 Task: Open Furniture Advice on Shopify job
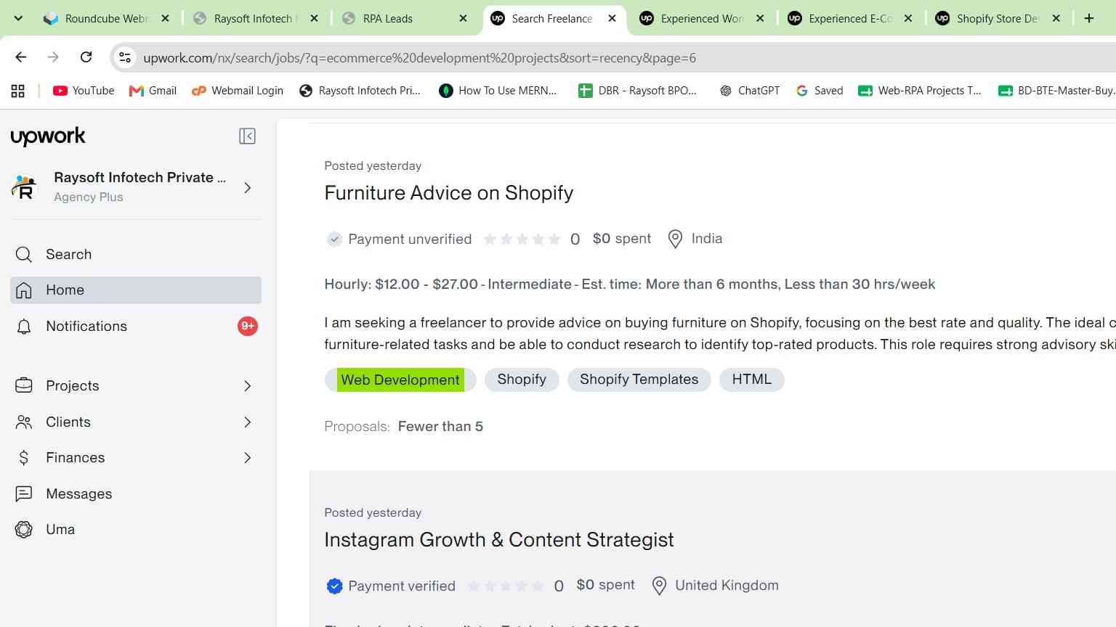click(448, 192)
